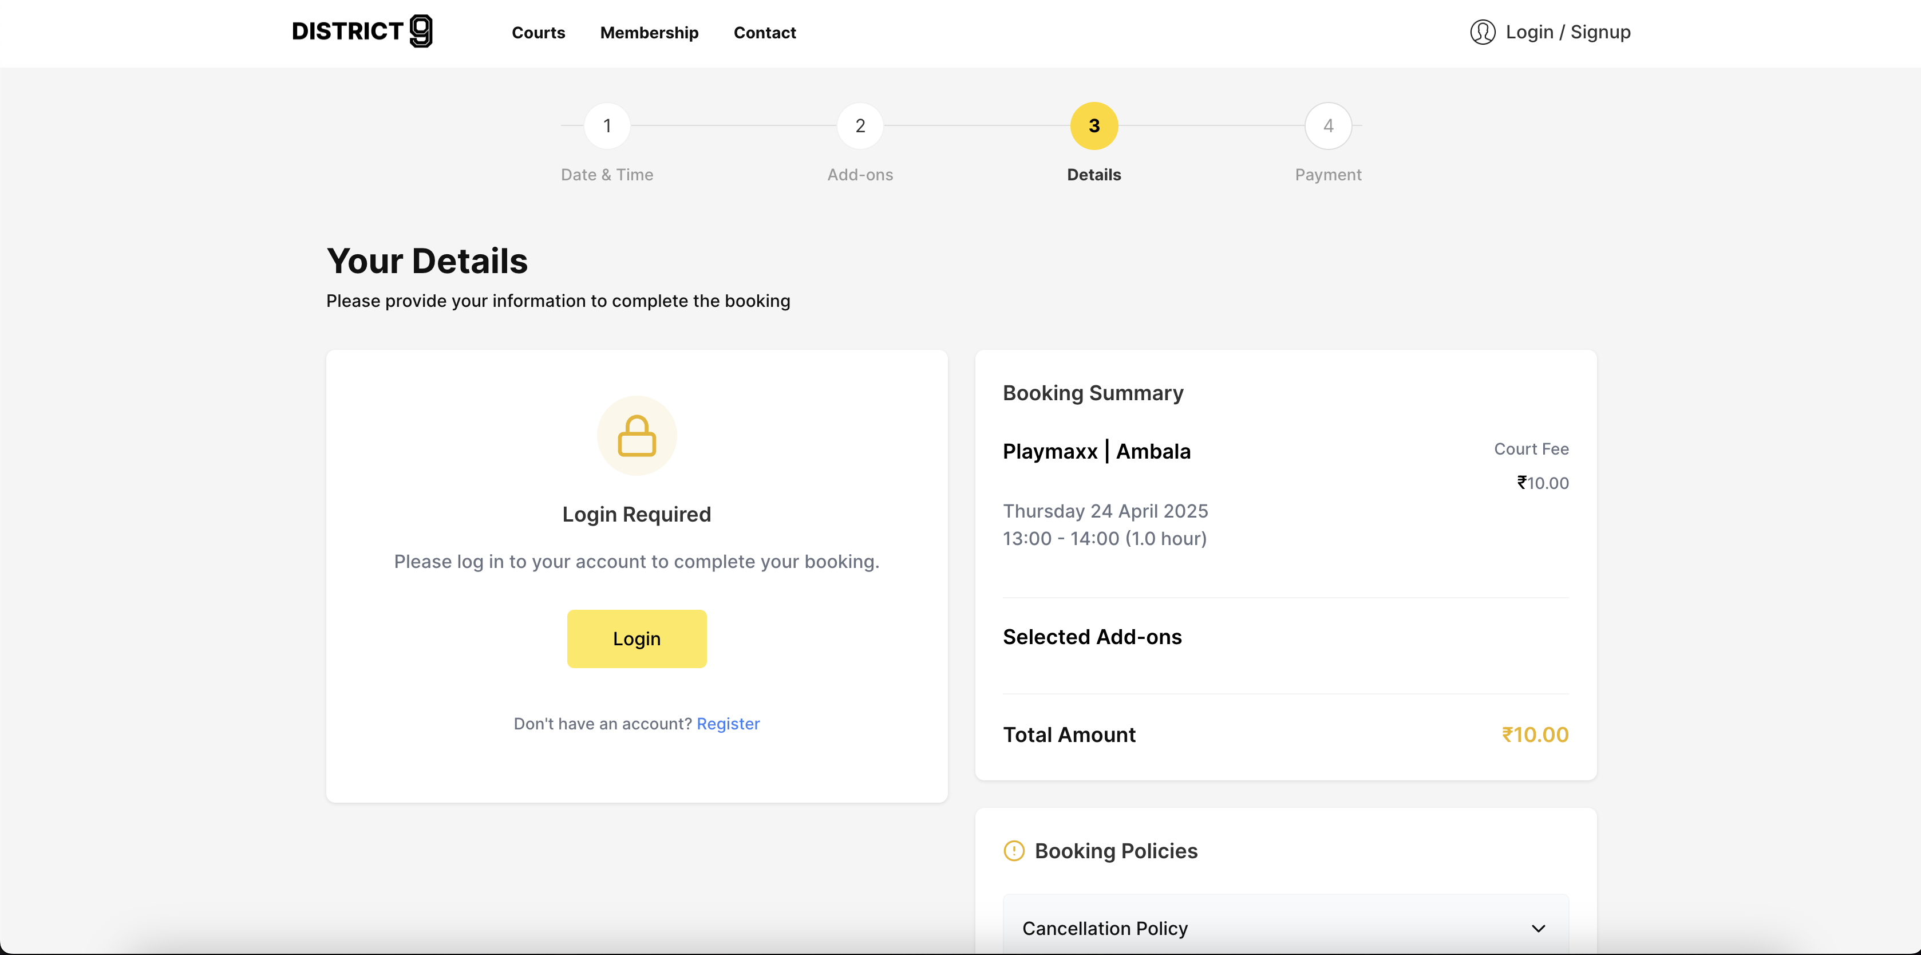Click the Login Required heading
The height and width of the screenshot is (955, 1921).
tap(637, 514)
